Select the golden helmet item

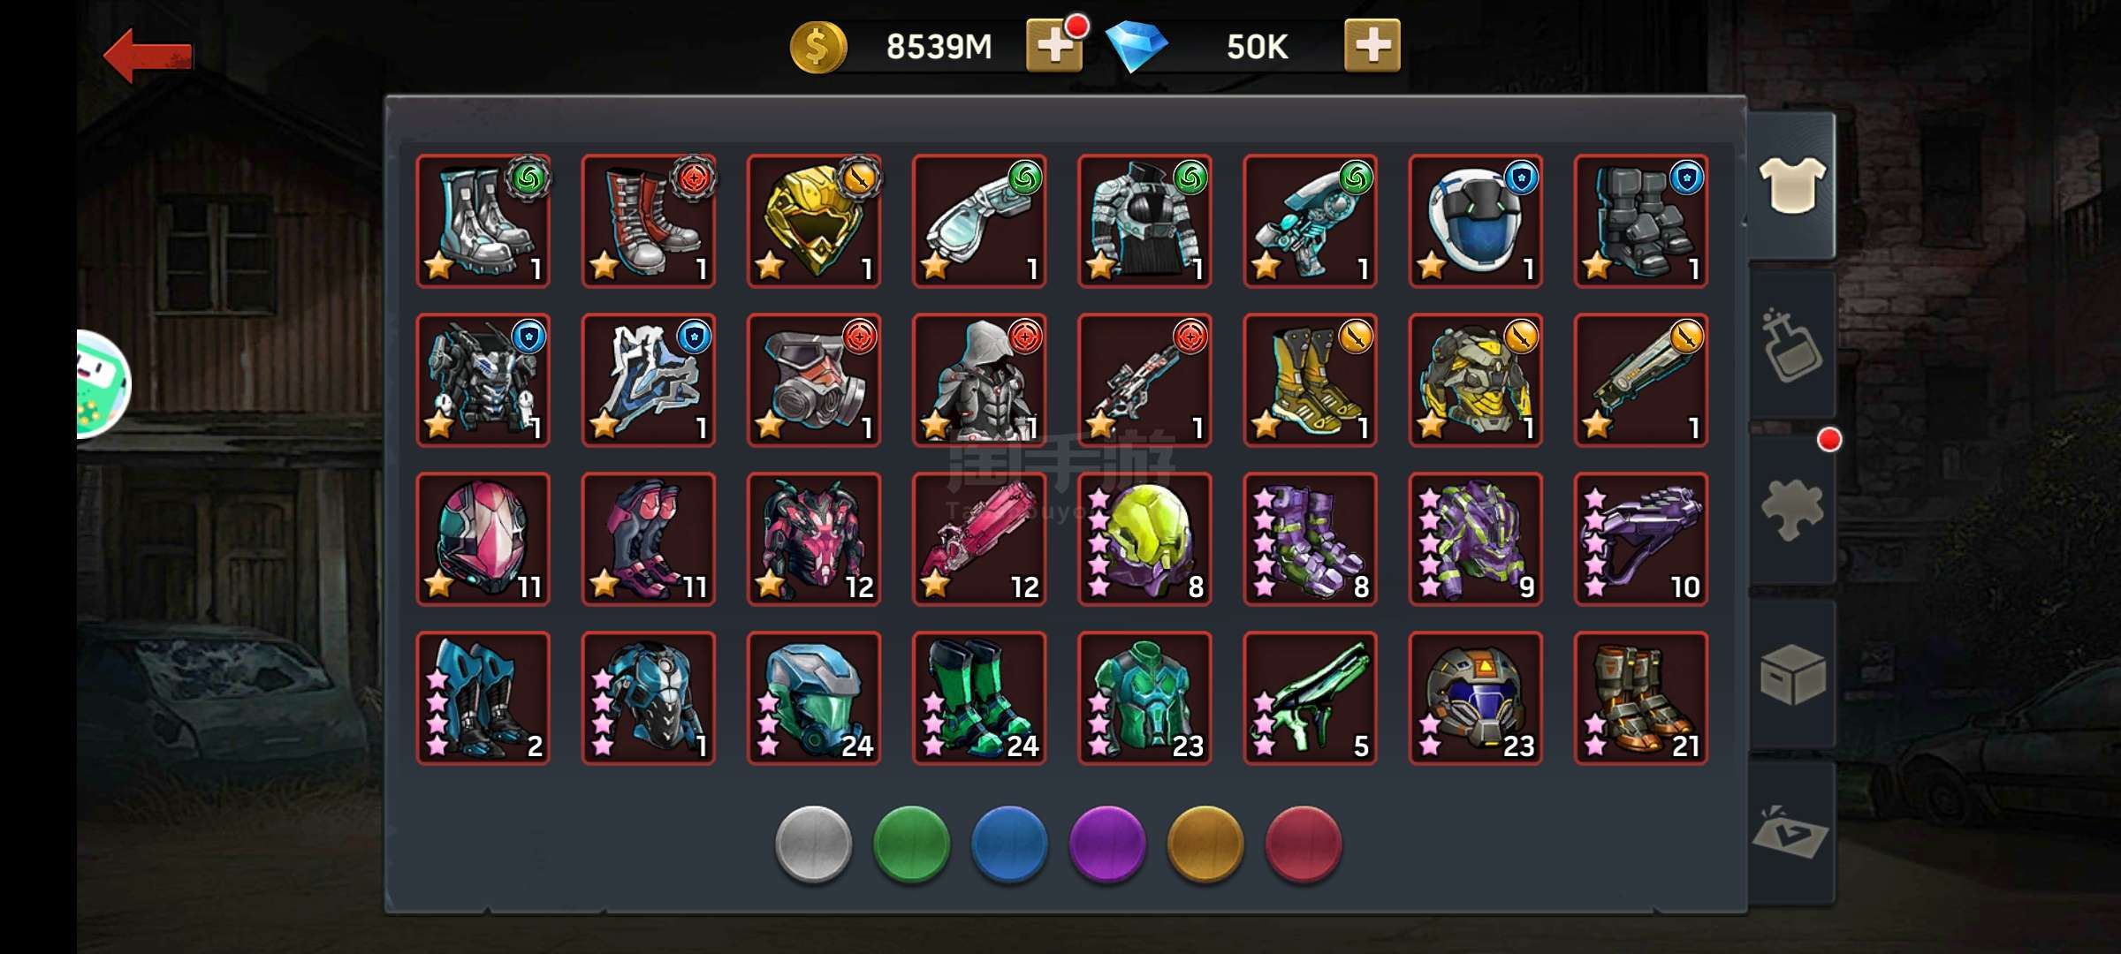pos(814,221)
